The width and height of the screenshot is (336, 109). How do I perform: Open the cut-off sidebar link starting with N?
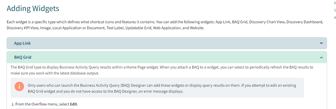click(335, 18)
